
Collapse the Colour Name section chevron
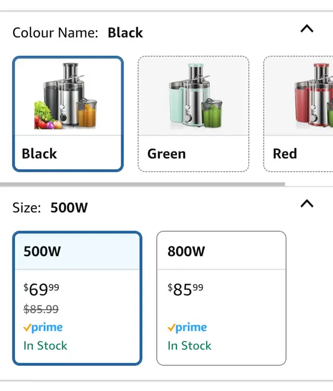[x=307, y=29]
